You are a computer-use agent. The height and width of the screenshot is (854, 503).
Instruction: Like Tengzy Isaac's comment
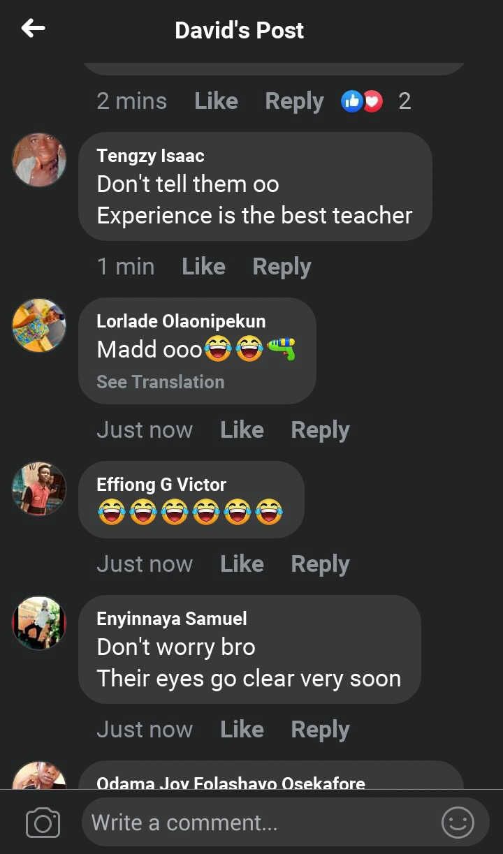(x=203, y=266)
